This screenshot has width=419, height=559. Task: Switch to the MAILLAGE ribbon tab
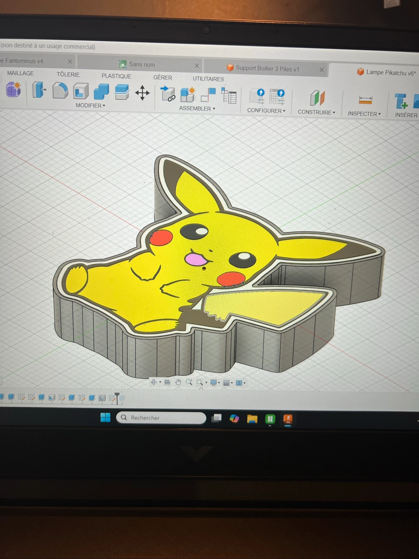tap(20, 73)
